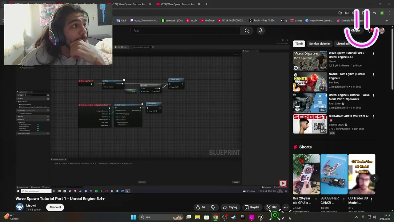Viewport: 394px width, 222px height.
Task: Open Epic Games Launcher from taskbar
Action: [243, 217]
